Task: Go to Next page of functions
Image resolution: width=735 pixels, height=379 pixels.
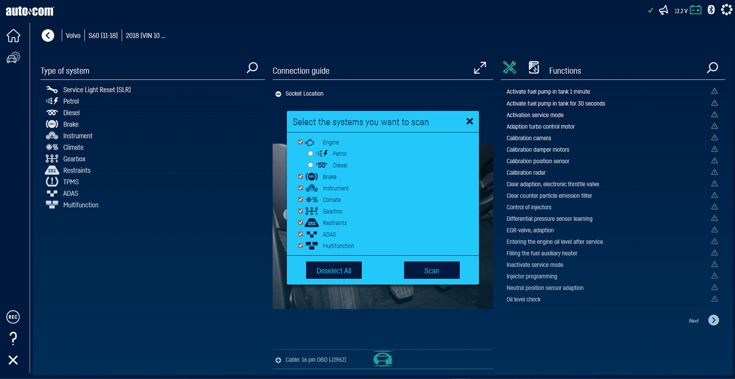Action: pyautogui.click(x=713, y=320)
